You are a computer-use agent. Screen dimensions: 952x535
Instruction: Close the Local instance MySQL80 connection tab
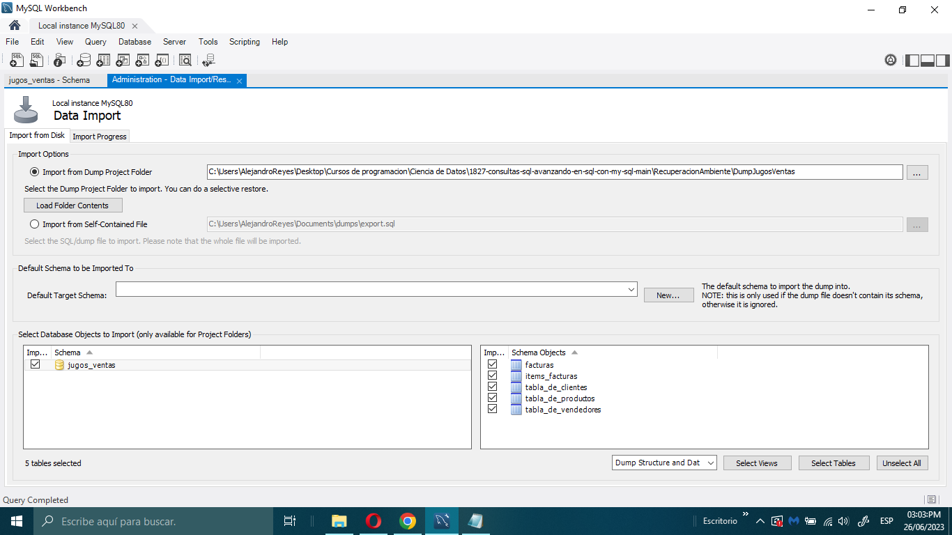[135, 26]
